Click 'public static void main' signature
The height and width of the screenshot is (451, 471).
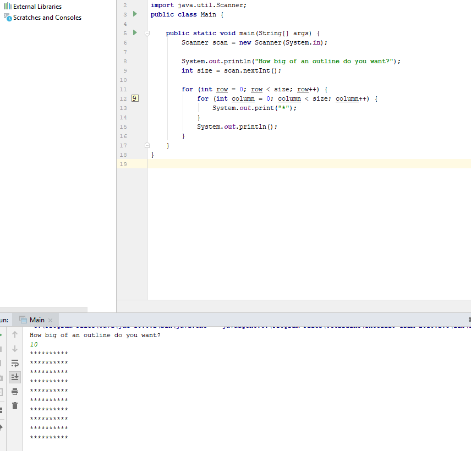point(243,34)
